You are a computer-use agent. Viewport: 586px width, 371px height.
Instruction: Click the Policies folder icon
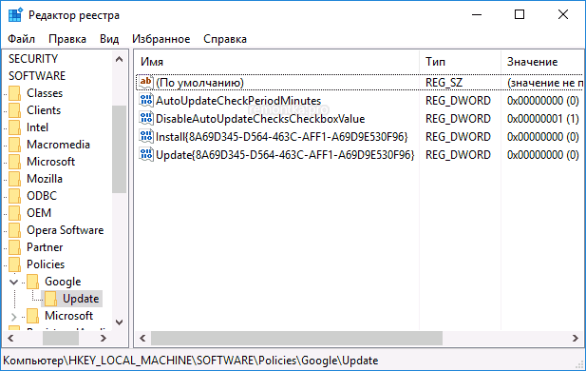[x=15, y=264]
